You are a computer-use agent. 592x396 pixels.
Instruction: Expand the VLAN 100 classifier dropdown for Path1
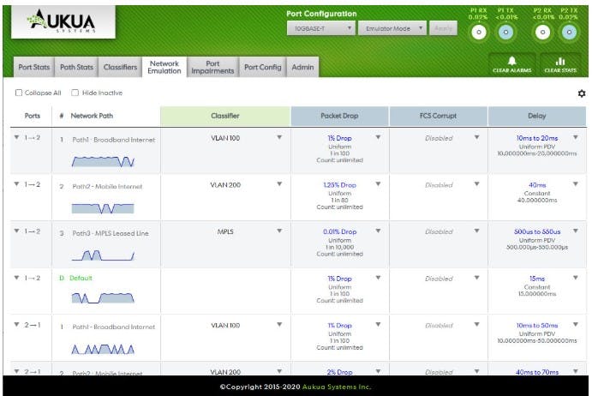tap(278, 137)
